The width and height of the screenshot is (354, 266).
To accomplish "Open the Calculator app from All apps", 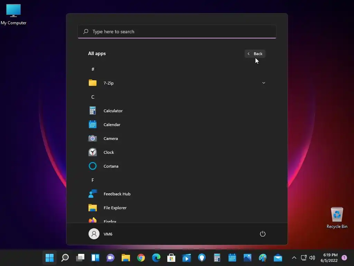I will [x=177, y=110].
